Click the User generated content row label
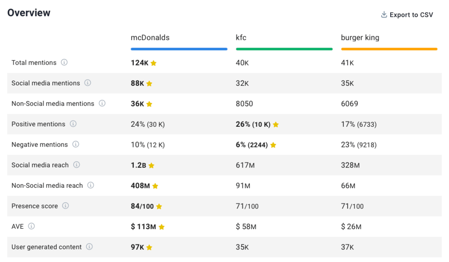The image size is (449, 262). point(46,247)
